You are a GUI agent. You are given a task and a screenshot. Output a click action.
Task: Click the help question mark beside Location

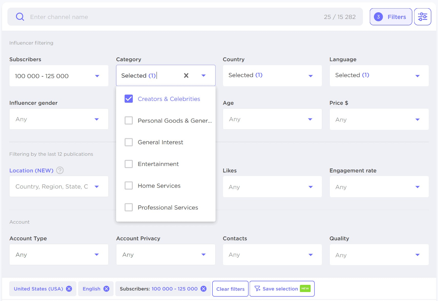point(60,170)
